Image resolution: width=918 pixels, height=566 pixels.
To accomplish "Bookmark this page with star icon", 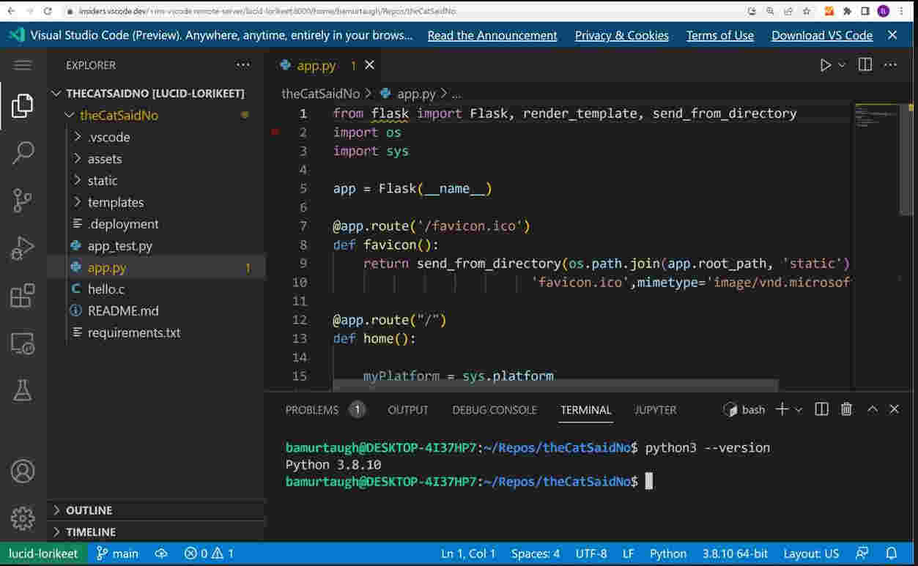I will (807, 11).
